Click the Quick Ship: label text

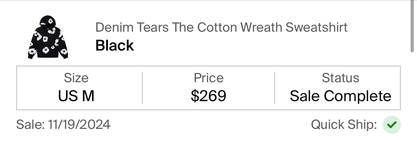coord(344,125)
